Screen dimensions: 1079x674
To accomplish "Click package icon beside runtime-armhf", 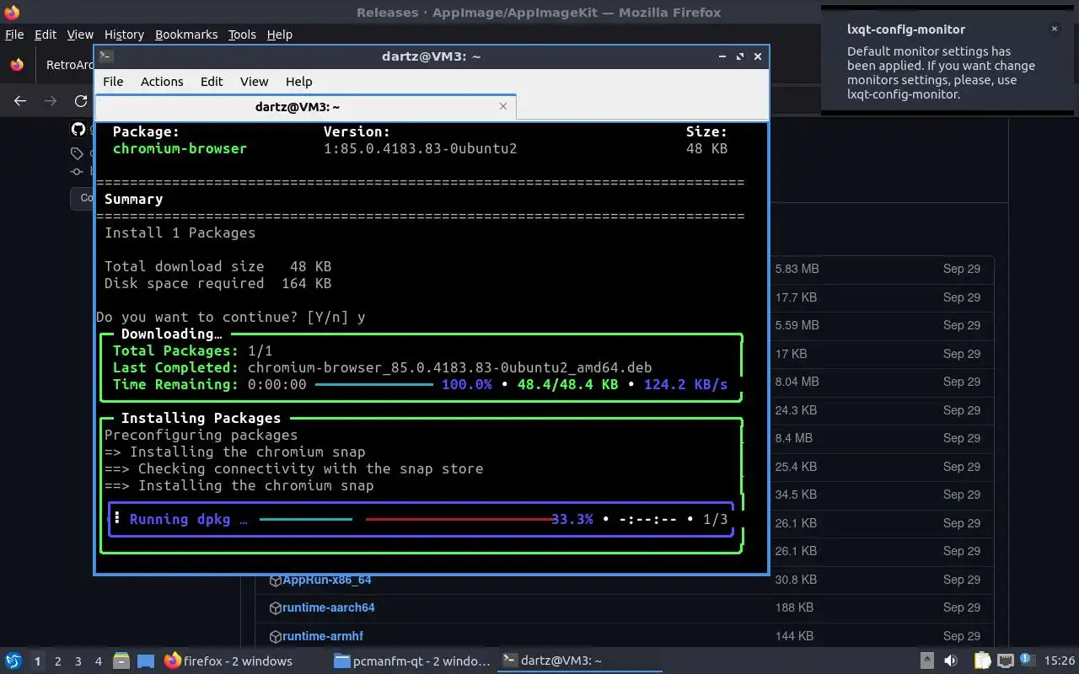I will [x=275, y=636].
